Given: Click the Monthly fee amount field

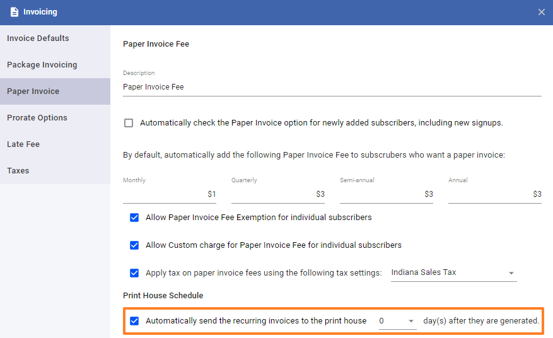Looking at the screenshot, I should 169,194.
